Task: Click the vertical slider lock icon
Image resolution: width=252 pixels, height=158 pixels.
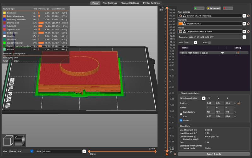Action: pos(167,154)
